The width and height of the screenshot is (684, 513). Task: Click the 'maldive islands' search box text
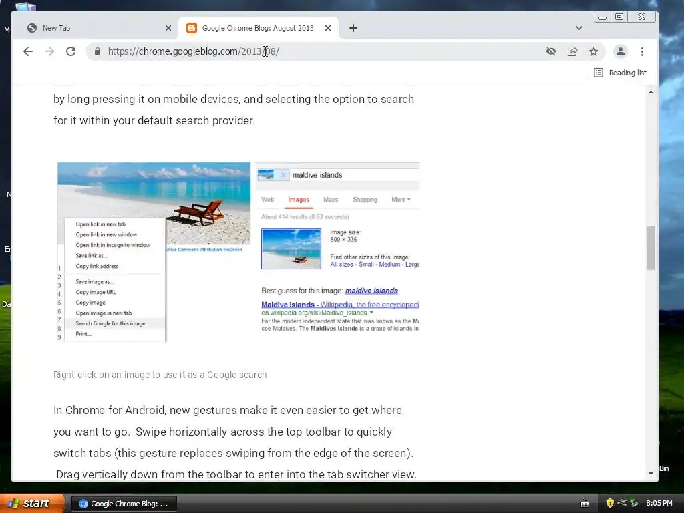(317, 175)
